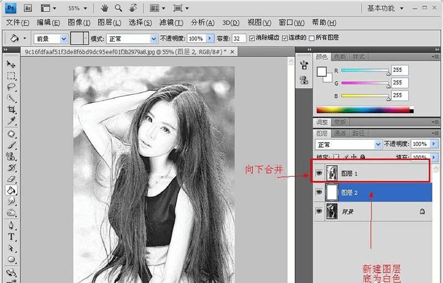Click the Hand tool in top bar
This screenshot has width=443, height=283.
[x=105, y=8]
